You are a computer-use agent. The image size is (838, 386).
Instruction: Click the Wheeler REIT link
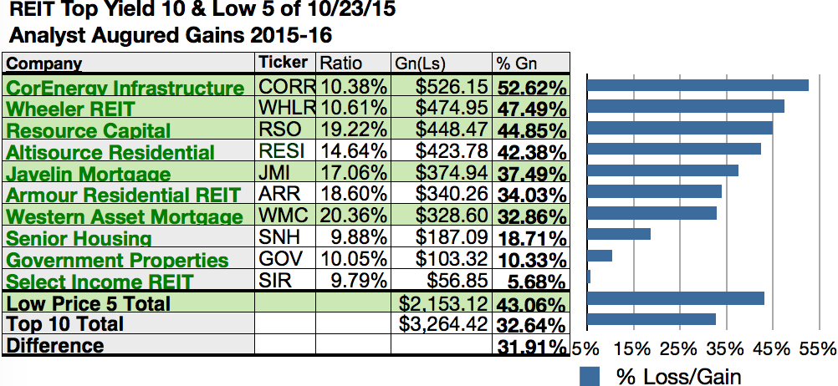(x=70, y=109)
